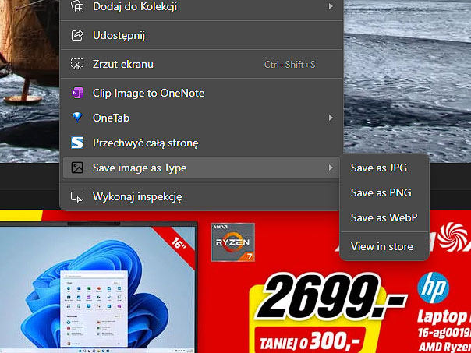Screen dimensions: 471x353
Task: Choose View in store option
Action: [384, 247]
